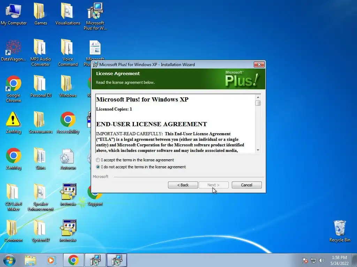Click the license text scrollbar up arrow

coord(258,97)
